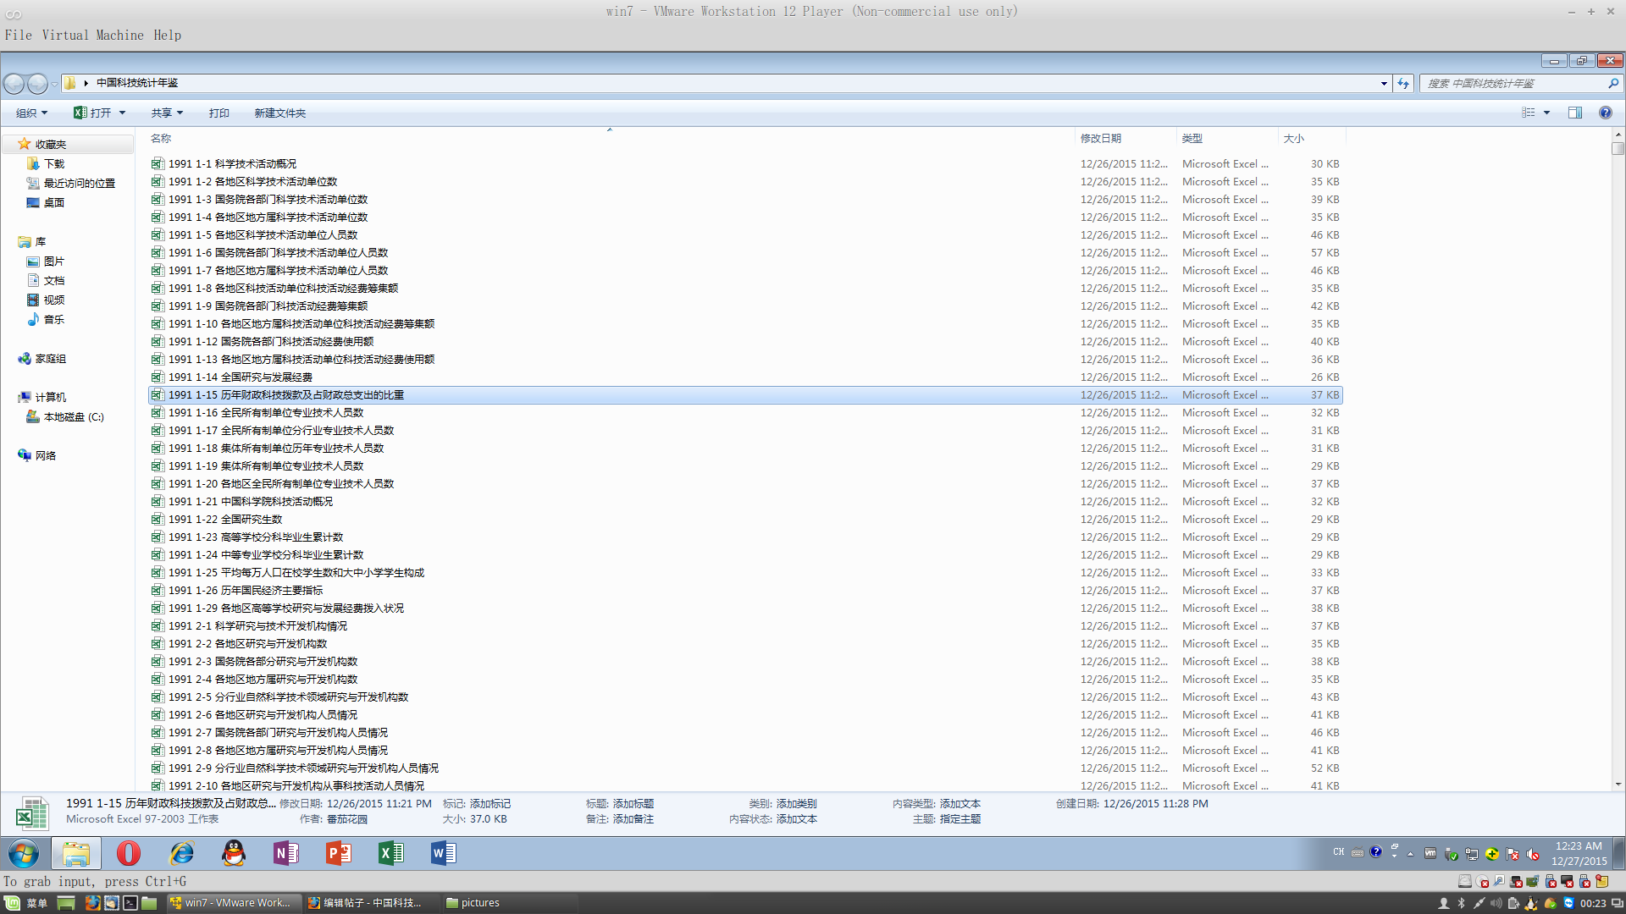Viewport: 1626px width, 914px height.
Task: Open the Virtual Machine menu
Action: pos(92,35)
